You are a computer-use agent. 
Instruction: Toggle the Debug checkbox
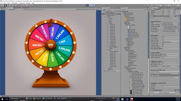tap(163, 88)
